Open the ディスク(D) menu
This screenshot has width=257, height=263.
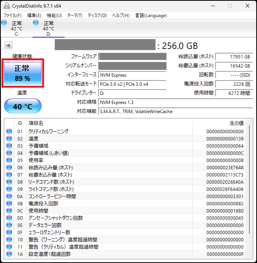click(97, 16)
